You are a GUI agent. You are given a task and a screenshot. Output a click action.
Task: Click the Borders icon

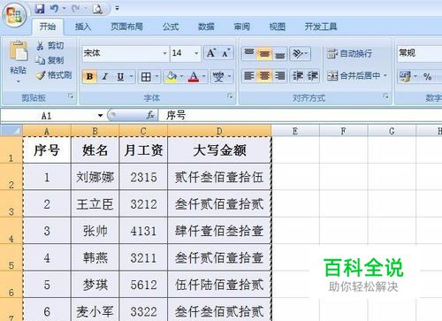point(146,77)
